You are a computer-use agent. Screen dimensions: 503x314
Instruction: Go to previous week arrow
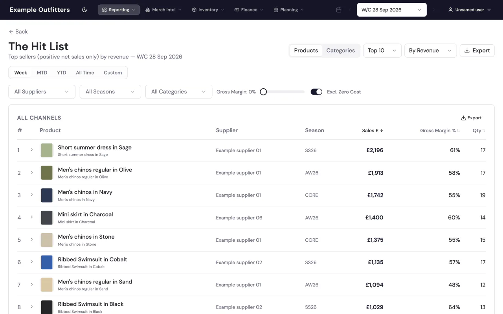pyautogui.click(x=350, y=10)
